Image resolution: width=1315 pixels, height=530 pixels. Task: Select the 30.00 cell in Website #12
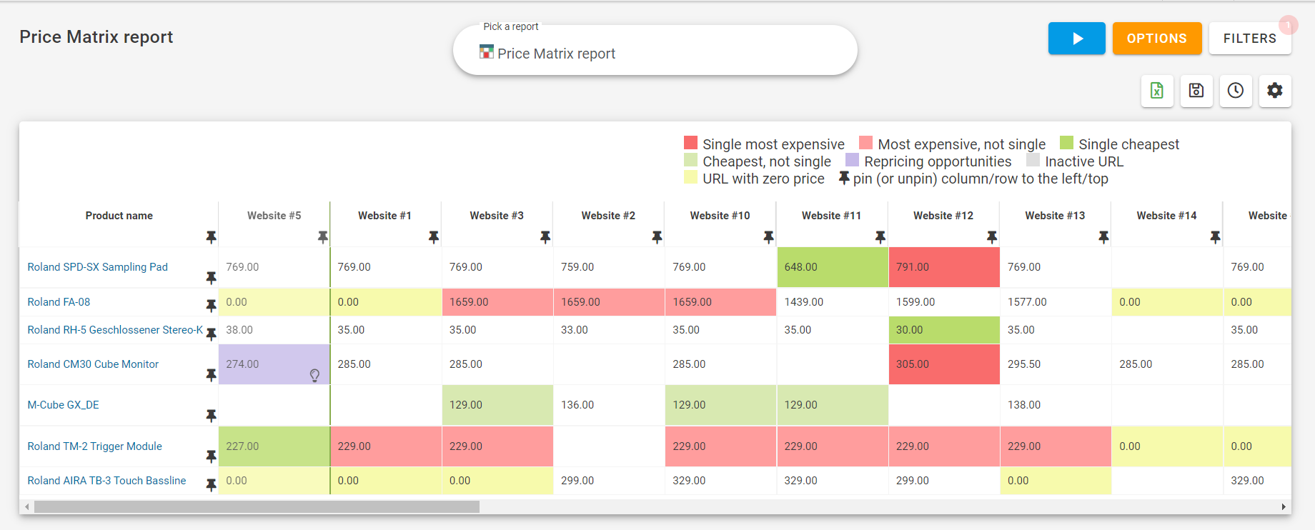point(943,330)
